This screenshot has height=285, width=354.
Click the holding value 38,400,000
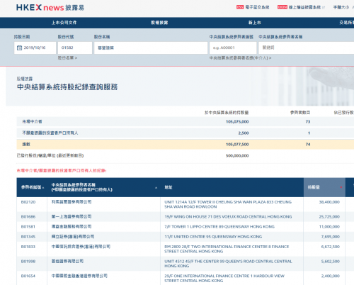pos(329,202)
